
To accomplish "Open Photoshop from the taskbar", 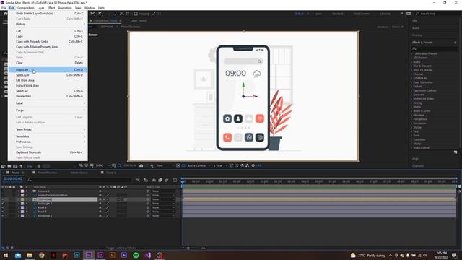I will point(77,255).
